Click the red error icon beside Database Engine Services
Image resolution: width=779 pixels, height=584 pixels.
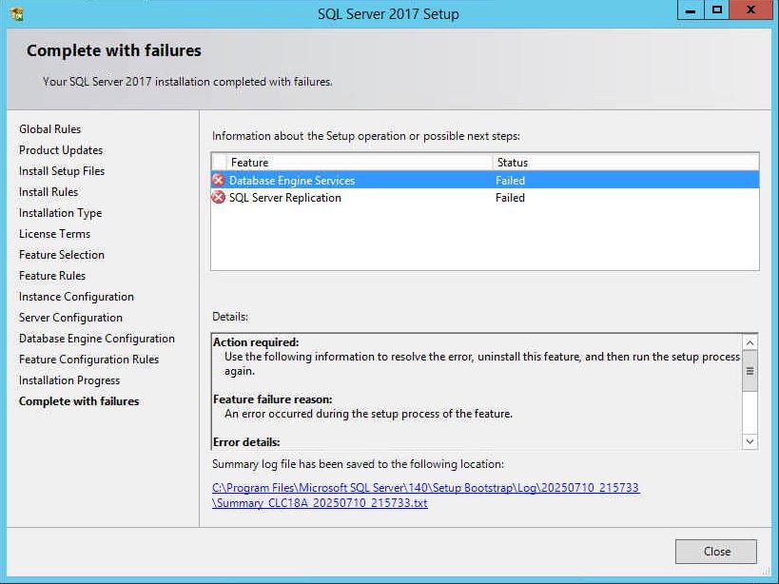coord(218,180)
